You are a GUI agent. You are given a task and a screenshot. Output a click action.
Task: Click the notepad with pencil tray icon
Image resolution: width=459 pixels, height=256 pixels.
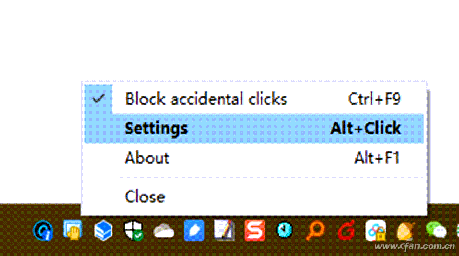(224, 230)
